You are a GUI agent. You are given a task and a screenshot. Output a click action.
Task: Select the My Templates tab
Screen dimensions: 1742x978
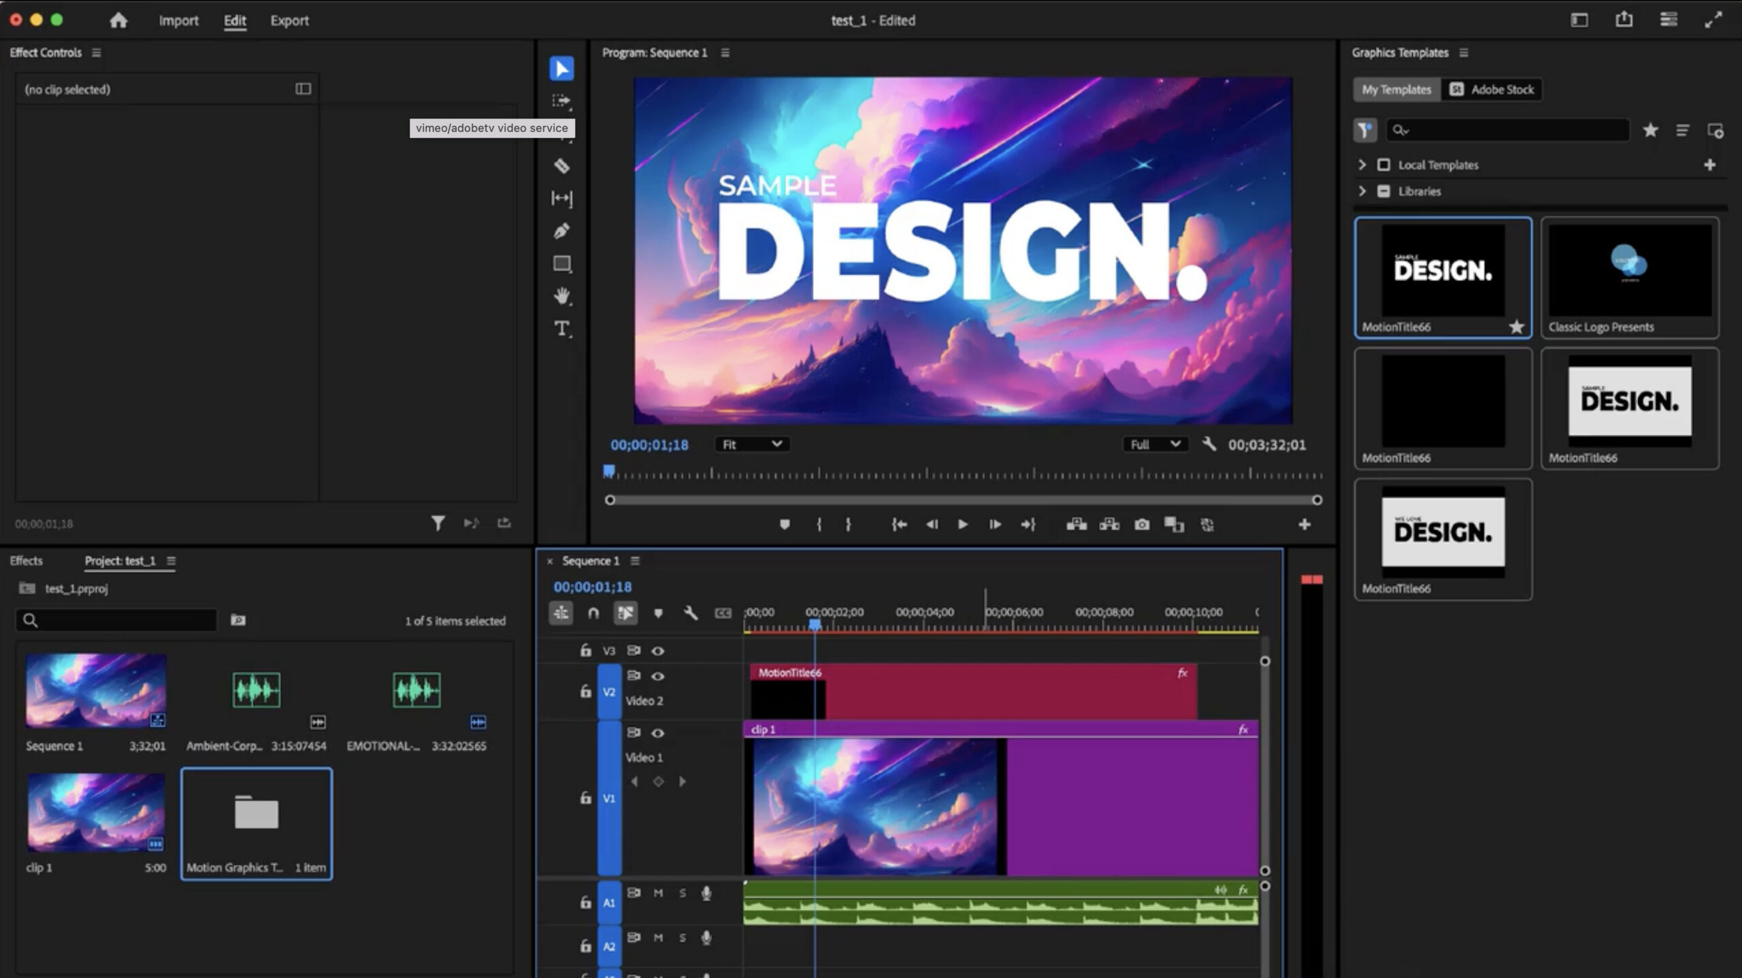pos(1396,89)
